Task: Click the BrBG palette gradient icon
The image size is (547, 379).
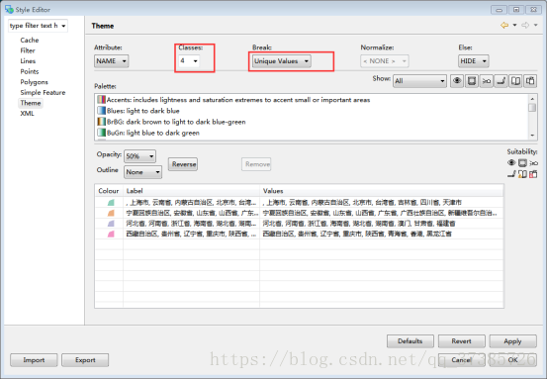Action: (101, 122)
